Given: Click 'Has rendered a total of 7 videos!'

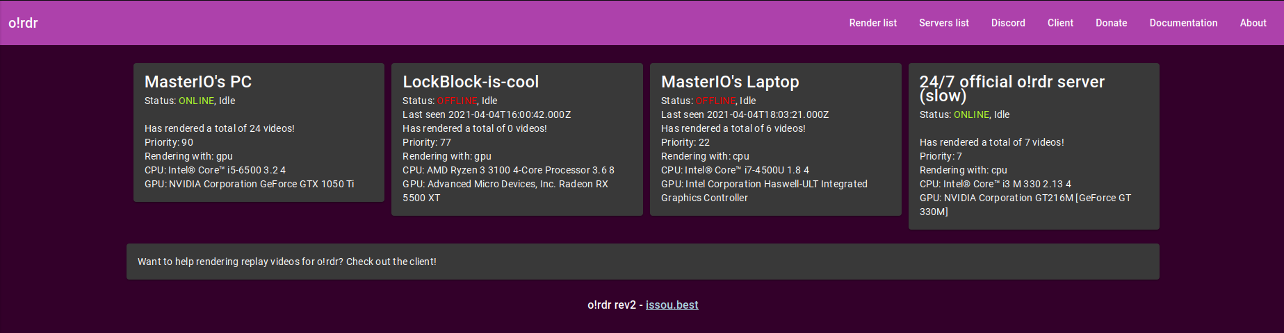Looking at the screenshot, I should coord(992,142).
